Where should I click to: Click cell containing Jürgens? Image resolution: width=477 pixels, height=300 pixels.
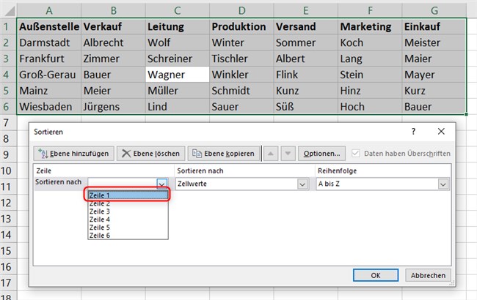pos(113,107)
